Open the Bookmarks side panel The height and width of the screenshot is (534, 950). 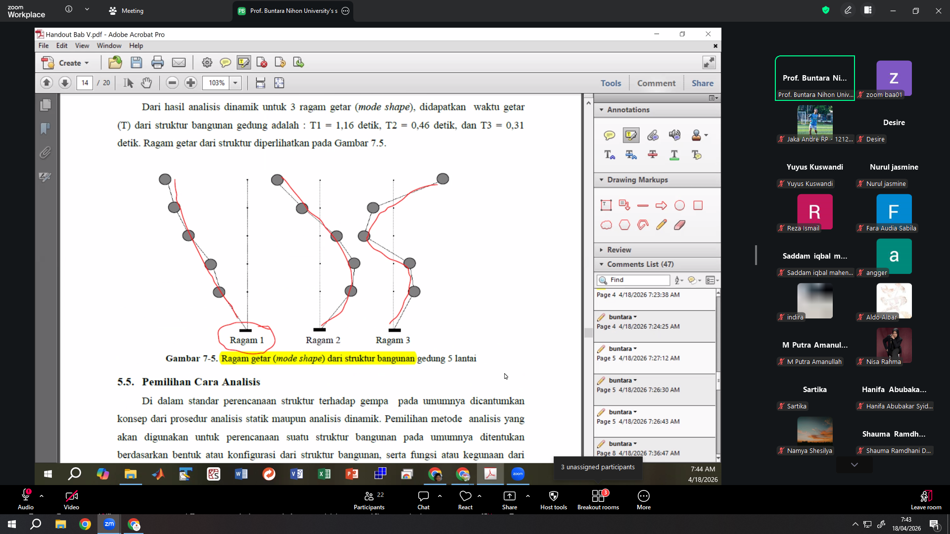point(45,129)
